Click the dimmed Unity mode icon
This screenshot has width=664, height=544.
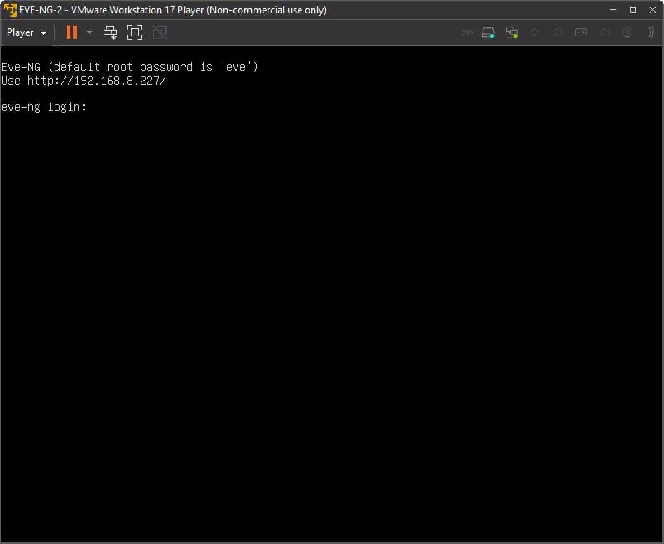159,33
